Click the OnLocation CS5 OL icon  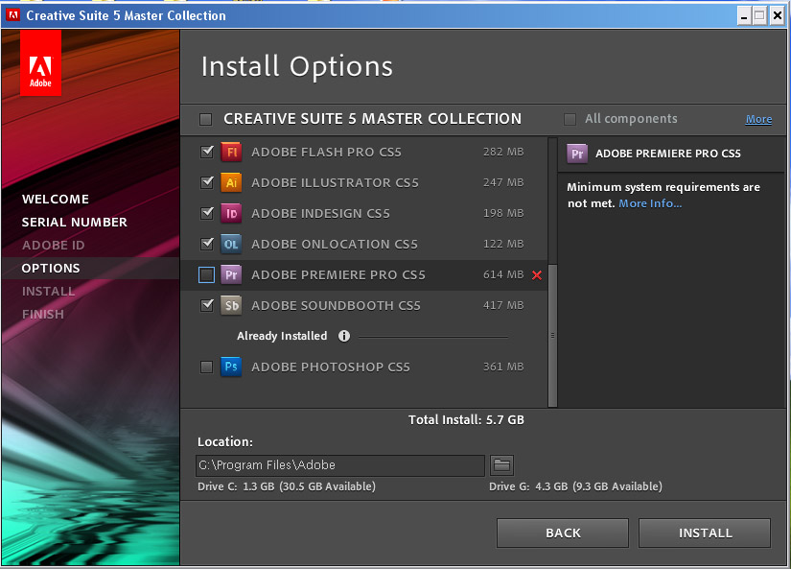coord(232,245)
